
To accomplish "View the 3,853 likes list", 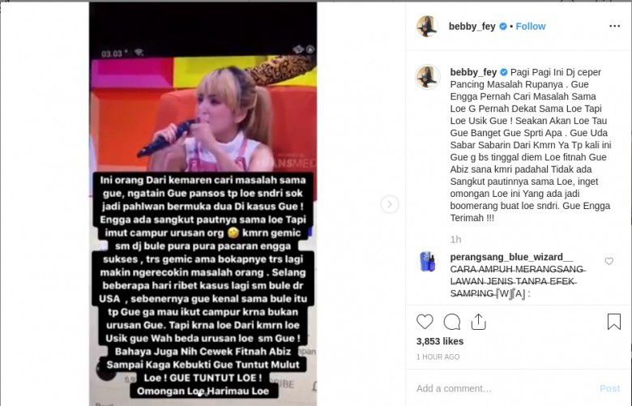I will point(440,341).
